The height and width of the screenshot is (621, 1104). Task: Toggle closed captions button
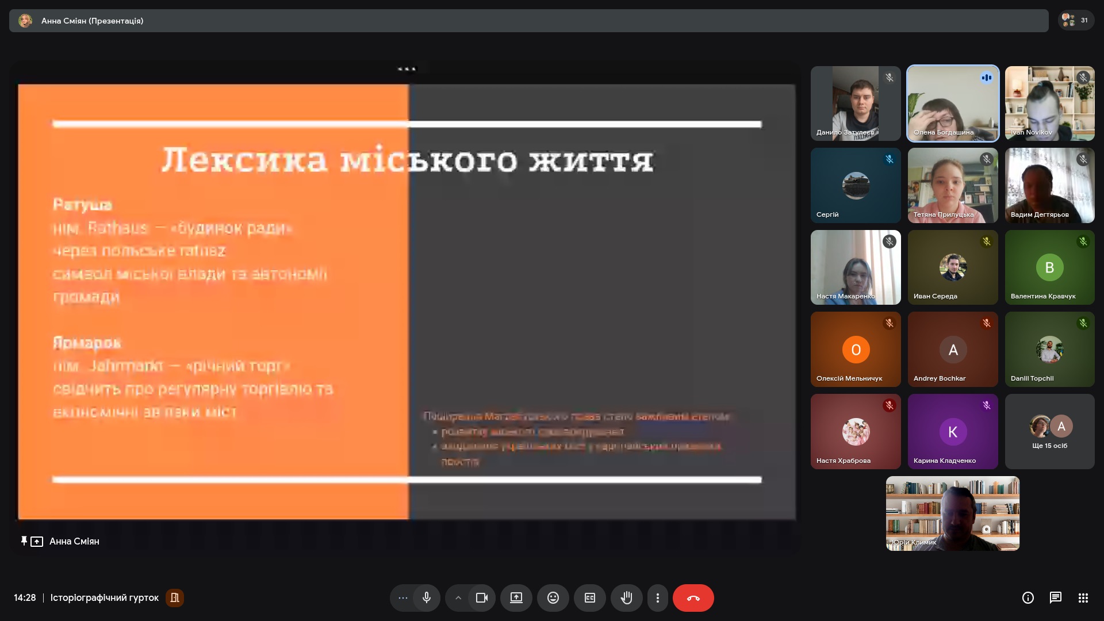tap(589, 598)
